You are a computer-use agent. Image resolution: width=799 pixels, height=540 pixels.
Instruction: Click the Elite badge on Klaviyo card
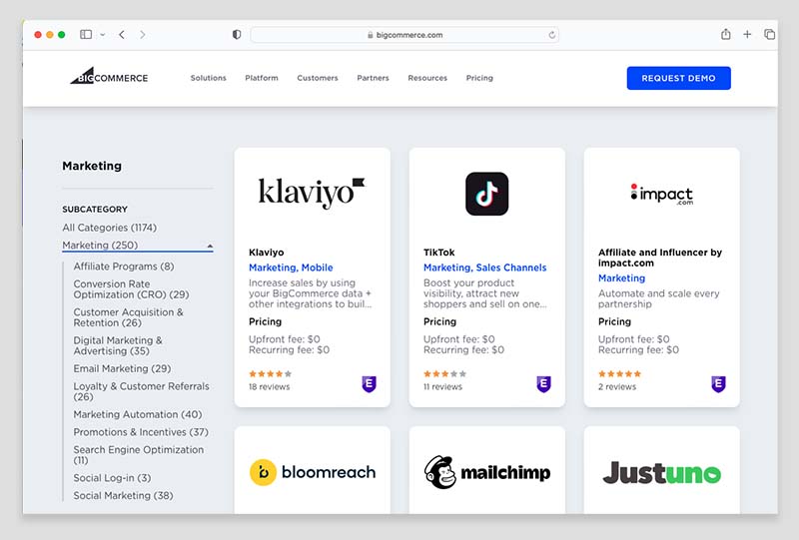pos(369,383)
